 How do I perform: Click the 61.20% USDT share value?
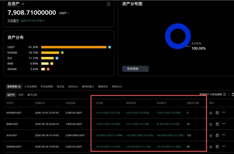tap(33, 47)
